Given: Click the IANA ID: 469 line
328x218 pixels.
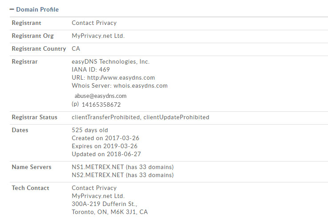Looking at the screenshot, I should [91, 69].
